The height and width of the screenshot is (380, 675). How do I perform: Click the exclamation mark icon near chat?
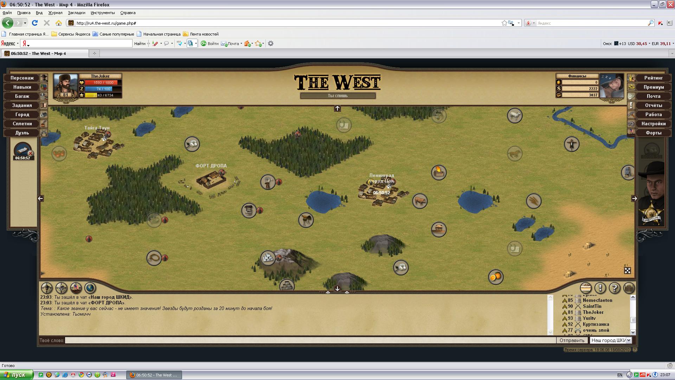click(x=600, y=288)
